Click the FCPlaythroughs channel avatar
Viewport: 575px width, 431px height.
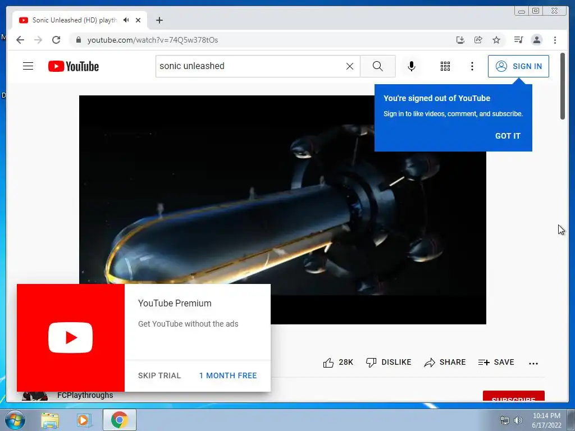pyautogui.click(x=35, y=396)
